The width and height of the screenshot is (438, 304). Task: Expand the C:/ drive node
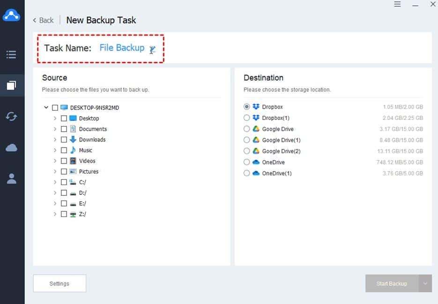click(x=55, y=182)
